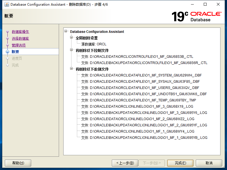The image size is (227, 170).
Task: Click the grayed 完成 step indicator circle
Action: click(8, 65)
